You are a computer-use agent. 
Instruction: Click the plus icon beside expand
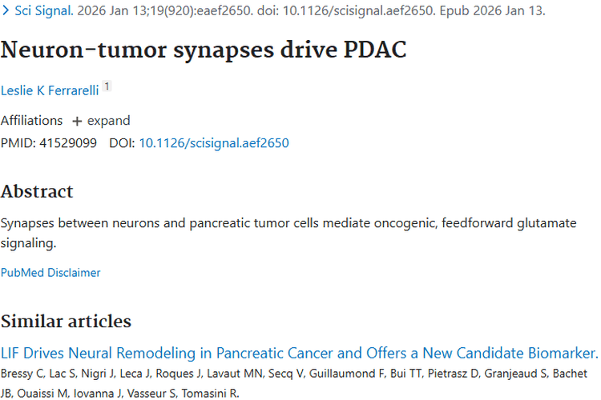pos(77,121)
